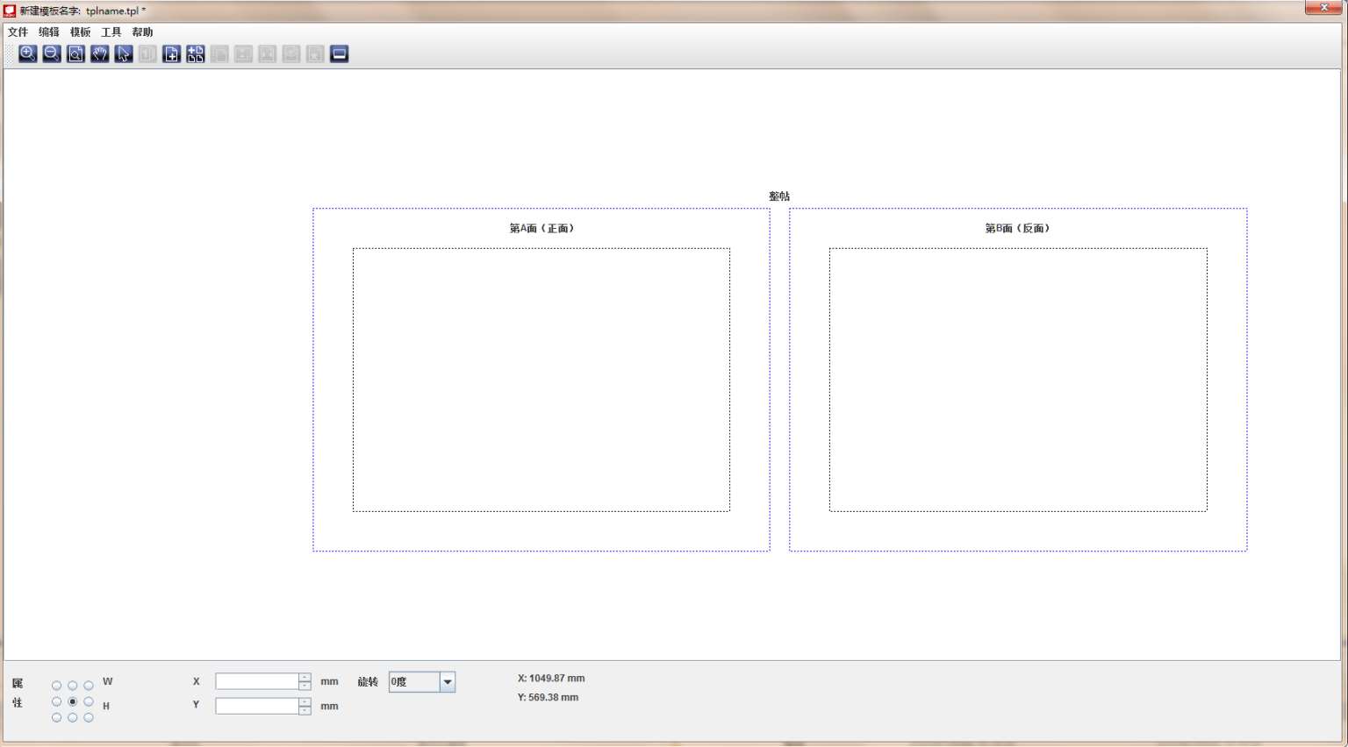
Task: Open the 旋转 0度 rotation dropdown
Action: [422, 682]
